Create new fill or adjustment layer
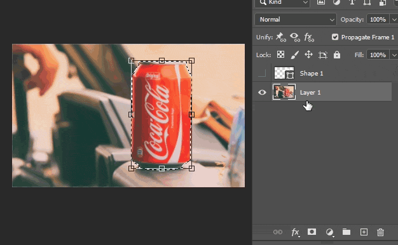This screenshot has height=245, width=398. [329, 232]
